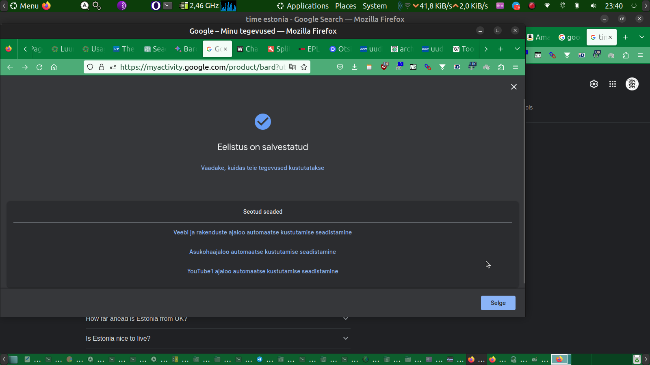The width and height of the screenshot is (650, 365).
Task: Switch to the Spli tab
Action: 278,49
